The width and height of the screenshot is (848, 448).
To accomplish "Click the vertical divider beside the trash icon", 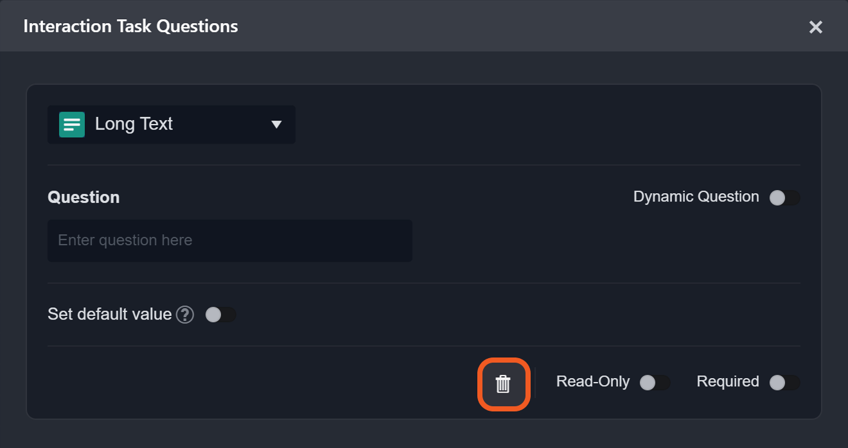I will tap(535, 383).
